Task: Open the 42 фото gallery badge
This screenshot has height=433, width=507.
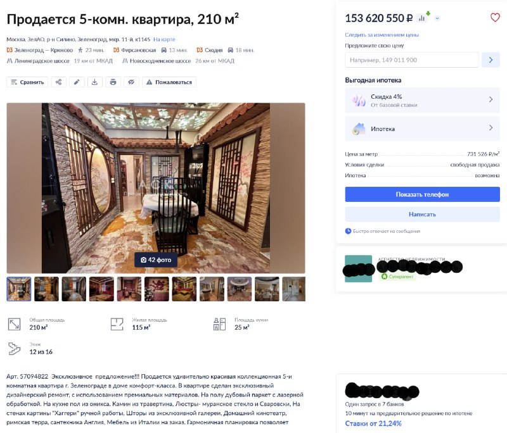Action: (156, 260)
